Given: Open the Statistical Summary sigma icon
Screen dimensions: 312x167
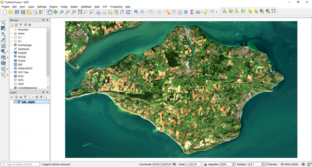Looking at the screenshot, I should coord(192,12).
